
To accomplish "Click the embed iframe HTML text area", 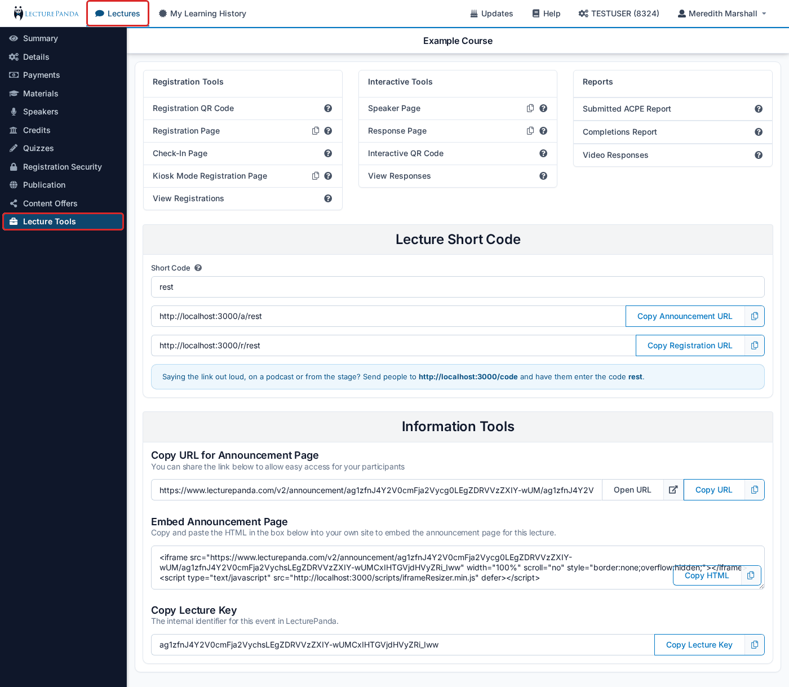I will [458, 568].
